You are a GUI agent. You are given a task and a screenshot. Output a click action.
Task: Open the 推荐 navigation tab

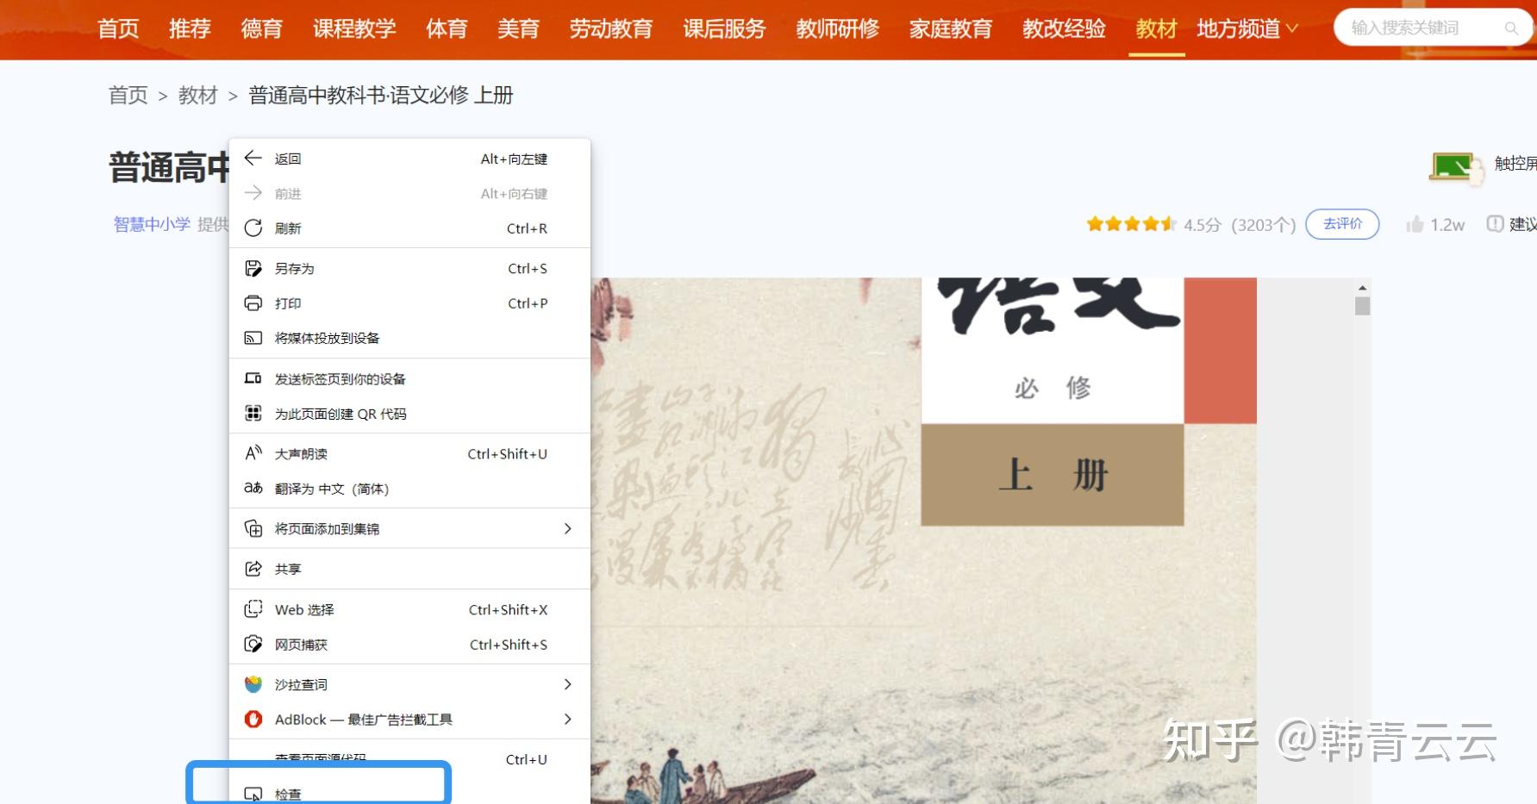(x=190, y=28)
